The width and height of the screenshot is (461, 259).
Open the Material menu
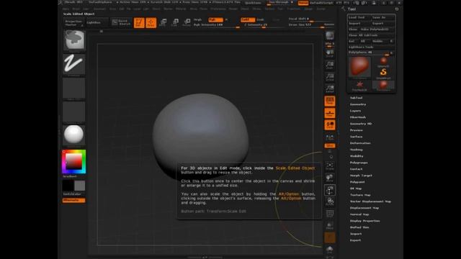(x=181, y=9)
